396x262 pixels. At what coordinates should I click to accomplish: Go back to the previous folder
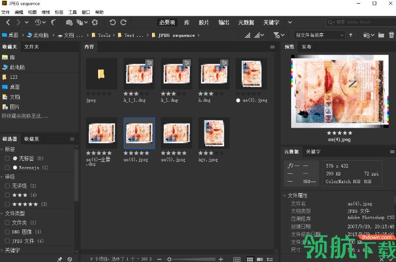click(8, 22)
